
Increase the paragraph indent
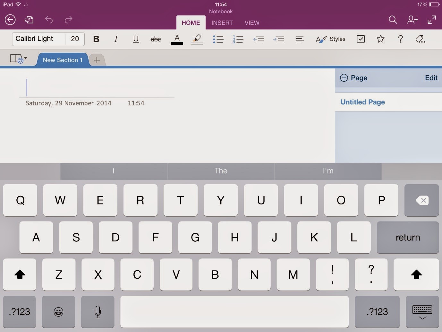click(x=279, y=39)
